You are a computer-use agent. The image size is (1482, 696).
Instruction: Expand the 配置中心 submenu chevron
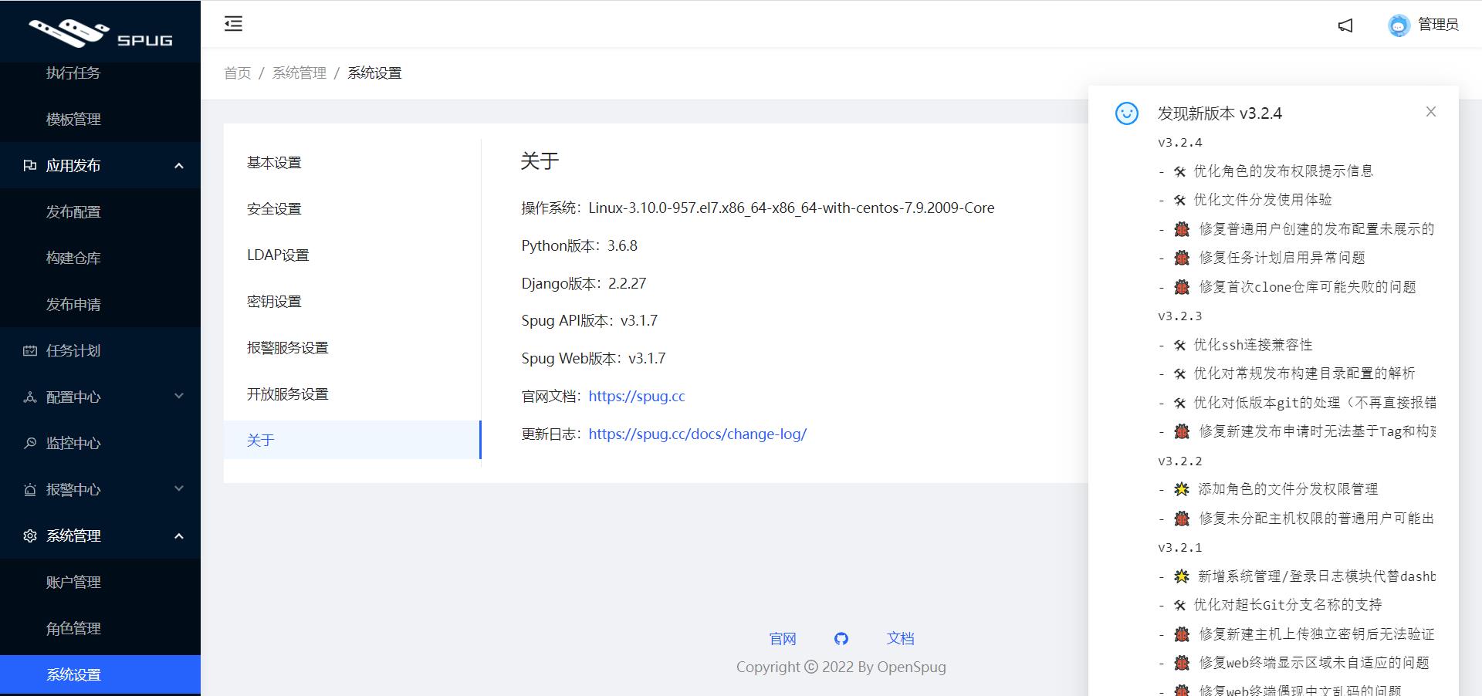pyautogui.click(x=179, y=397)
